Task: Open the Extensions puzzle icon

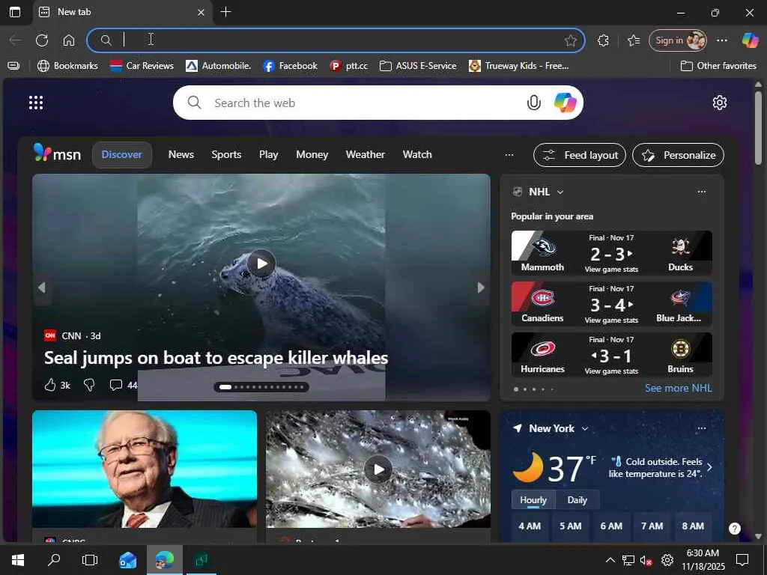Action: click(603, 40)
